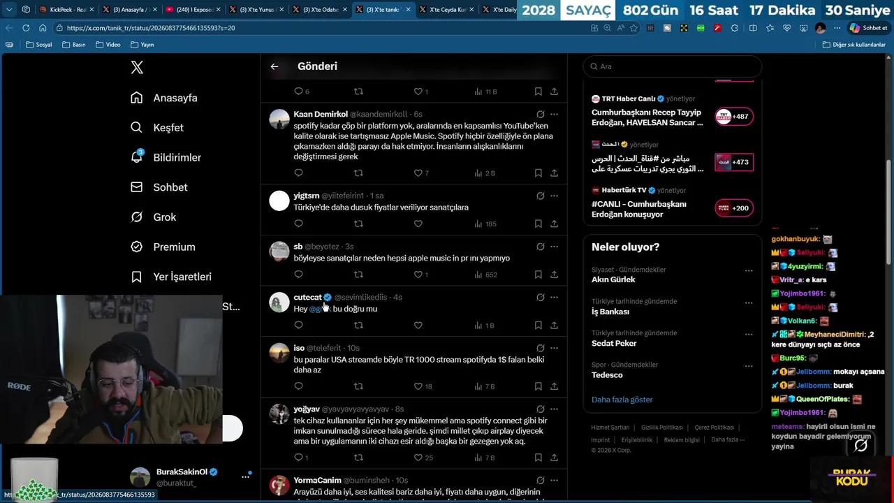Bookmark yoğyav's post
Image resolution: width=894 pixels, height=503 pixels.
pos(538,458)
